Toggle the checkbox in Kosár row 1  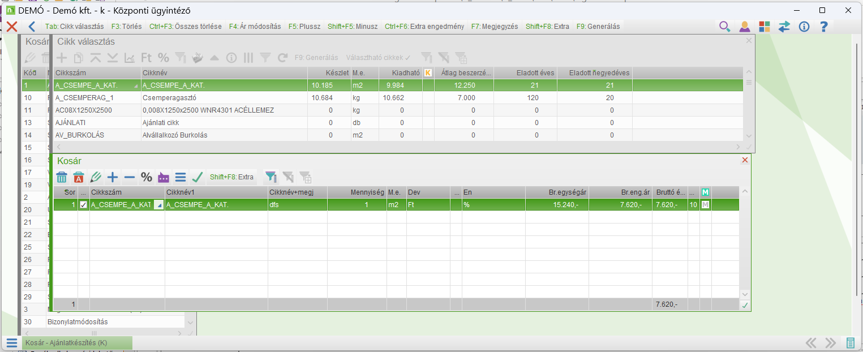[84, 205]
